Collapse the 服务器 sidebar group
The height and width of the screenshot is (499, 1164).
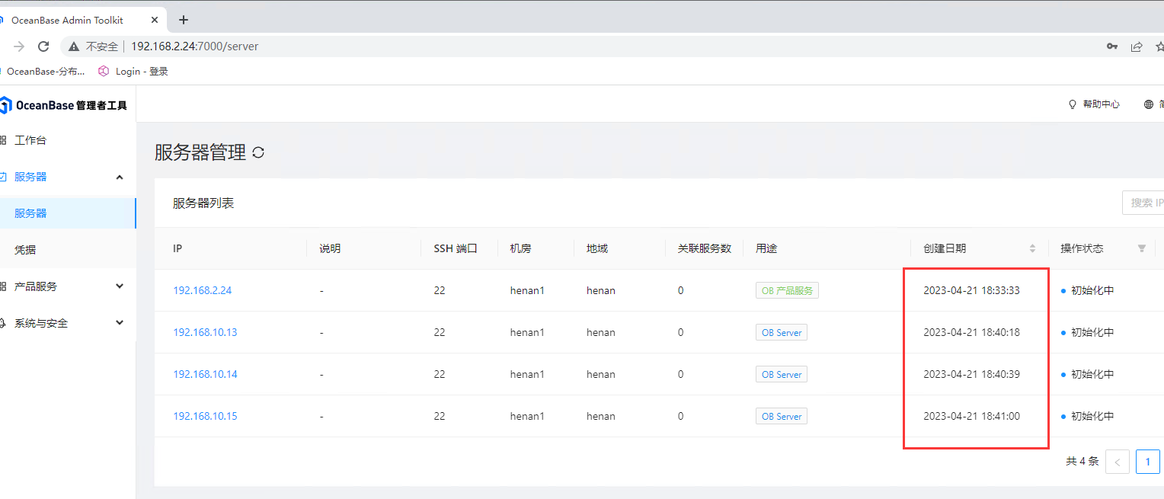pos(68,177)
